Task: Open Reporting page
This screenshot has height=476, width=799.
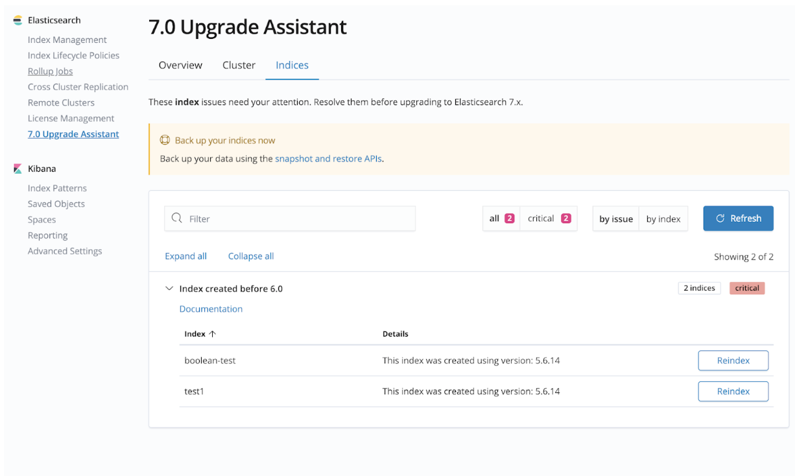Action: tap(48, 235)
